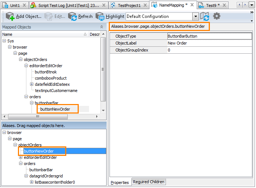Select the Properties tab at bottom
256x188 pixels.
point(120,183)
